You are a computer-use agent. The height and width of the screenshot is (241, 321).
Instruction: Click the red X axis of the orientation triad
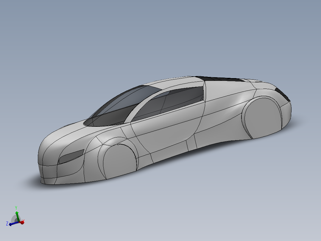click(x=22, y=222)
